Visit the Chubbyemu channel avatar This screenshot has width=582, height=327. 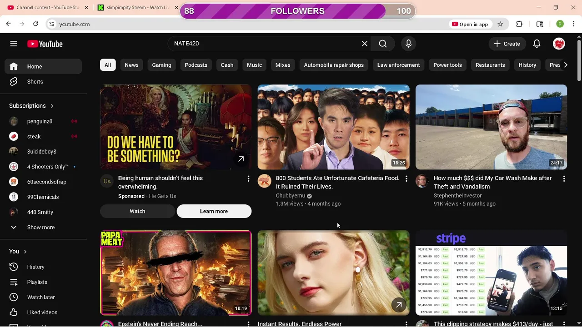pos(264,181)
